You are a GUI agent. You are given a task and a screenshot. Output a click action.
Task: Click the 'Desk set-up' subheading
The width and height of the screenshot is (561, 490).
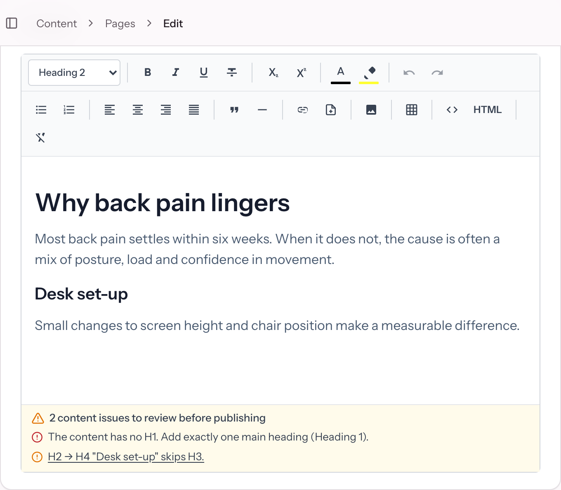tap(81, 294)
